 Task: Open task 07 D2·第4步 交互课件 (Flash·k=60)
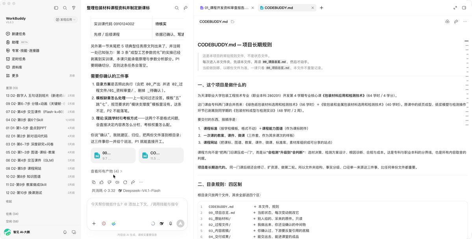click(40, 112)
